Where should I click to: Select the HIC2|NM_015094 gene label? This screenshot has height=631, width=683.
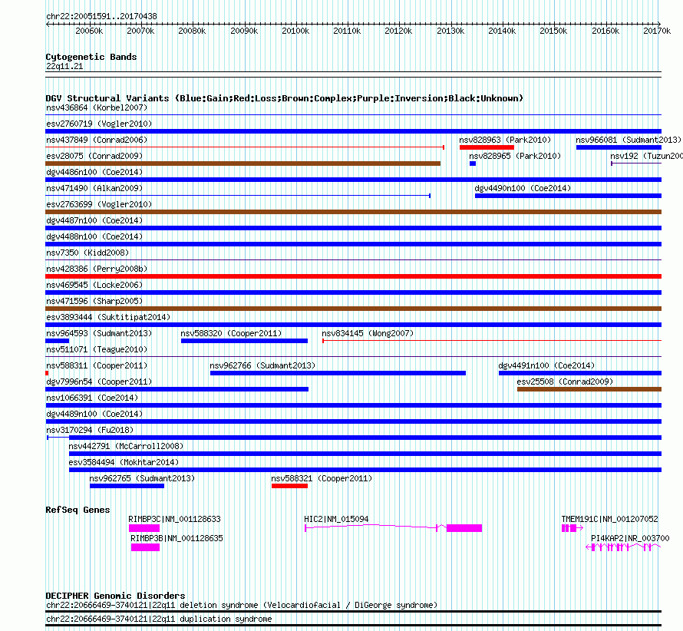(x=336, y=520)
